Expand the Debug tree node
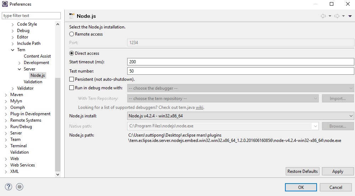355x196 pixels. click(x=13, y=31)
